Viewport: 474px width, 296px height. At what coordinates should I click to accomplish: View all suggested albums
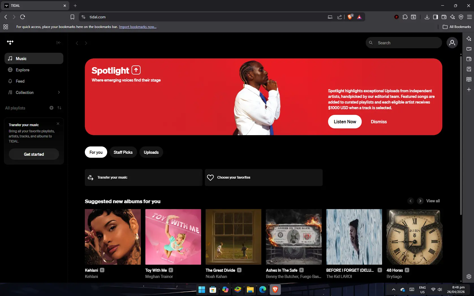433,201
